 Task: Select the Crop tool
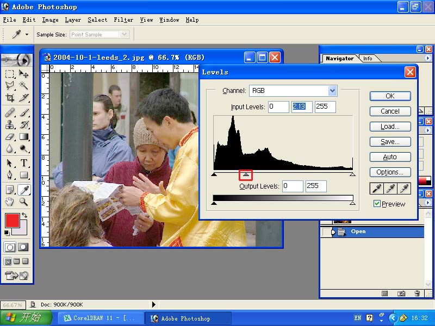10,98
